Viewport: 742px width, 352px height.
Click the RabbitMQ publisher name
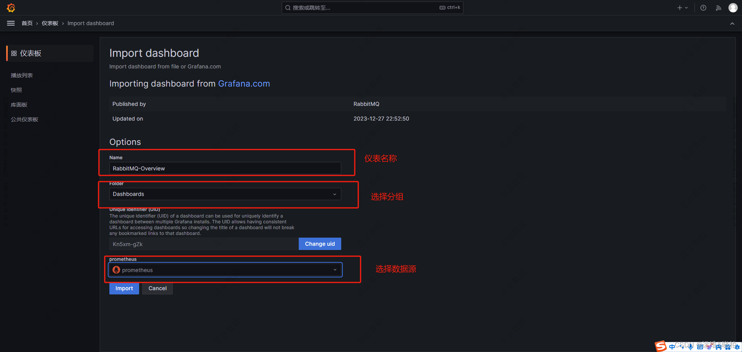(366, 104)
